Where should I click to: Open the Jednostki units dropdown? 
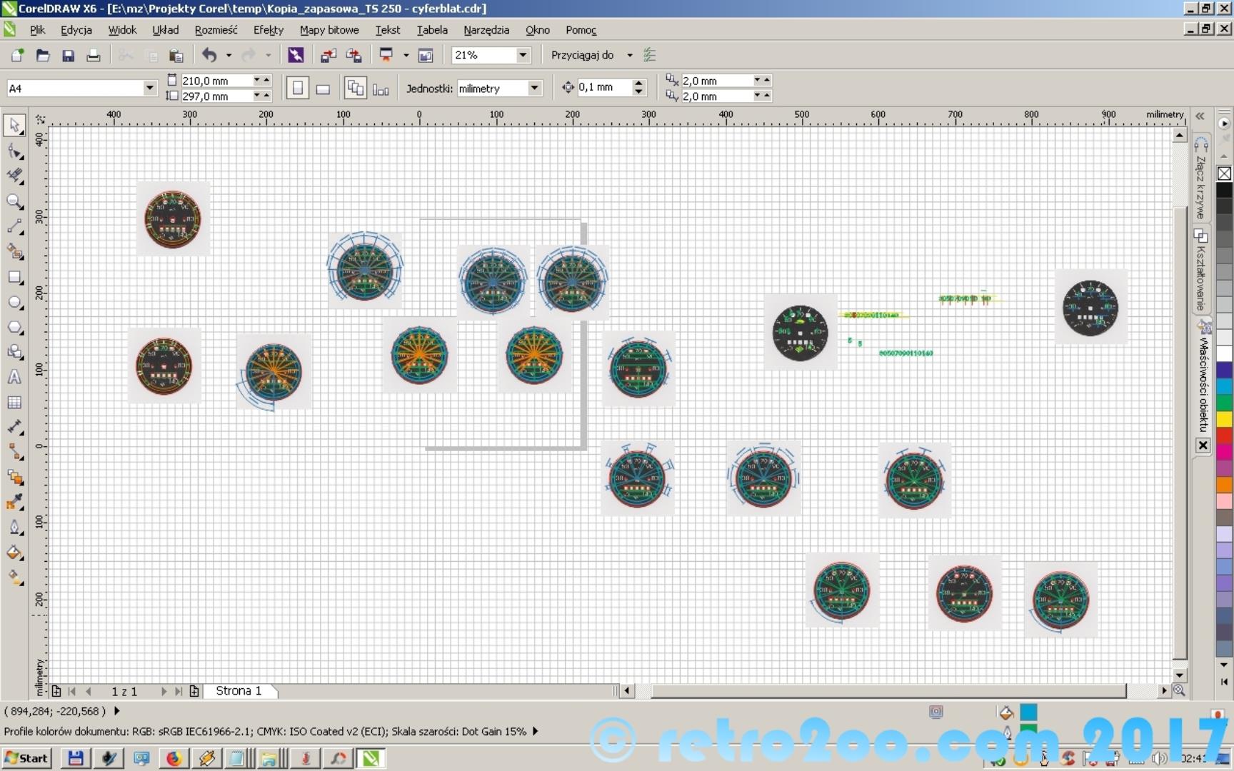(x=533, y=88)
